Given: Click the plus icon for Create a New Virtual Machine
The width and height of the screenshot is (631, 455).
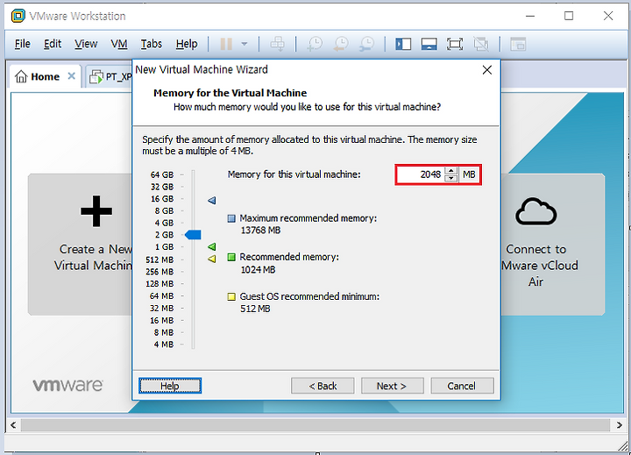Looking at the screenshot, I should pyautogui.click(x=96, y=211).
